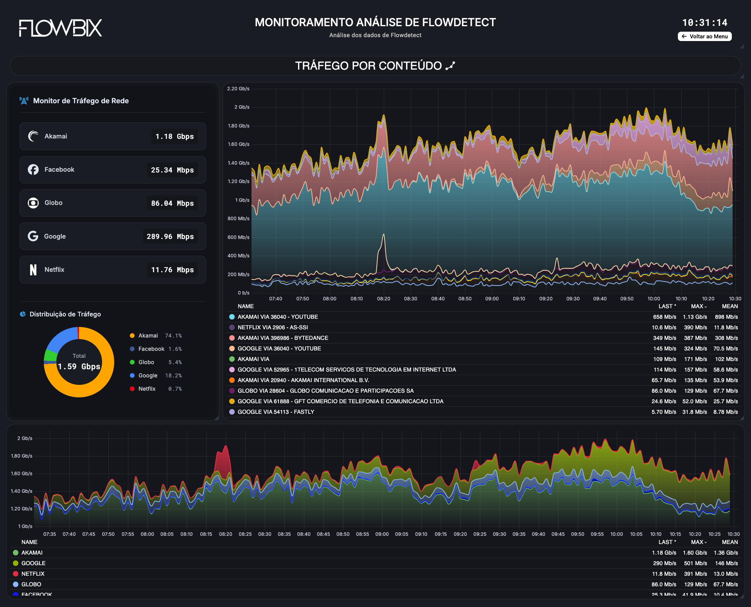Image resolution: width=751 pixels, height=607 pixels.
Task: Sort bottom chart legend by MAX column
Action: (699, 542)
